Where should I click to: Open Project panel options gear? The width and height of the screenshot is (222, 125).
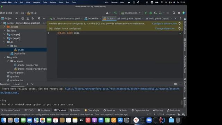[x=39, y=18]
